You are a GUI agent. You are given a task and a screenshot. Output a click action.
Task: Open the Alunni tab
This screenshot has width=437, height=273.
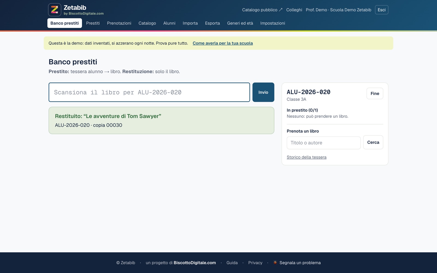click(169, 23)
